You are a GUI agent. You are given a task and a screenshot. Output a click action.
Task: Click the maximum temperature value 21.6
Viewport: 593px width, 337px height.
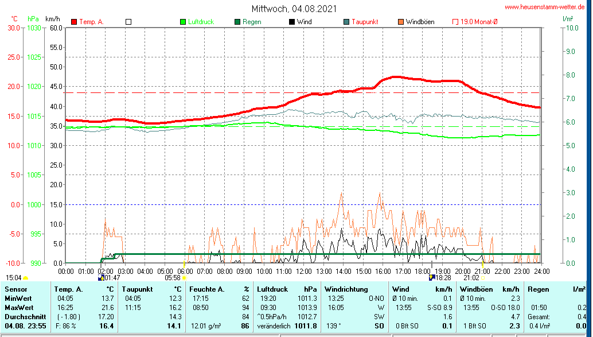pyautogui.click(x=107, y=308)
